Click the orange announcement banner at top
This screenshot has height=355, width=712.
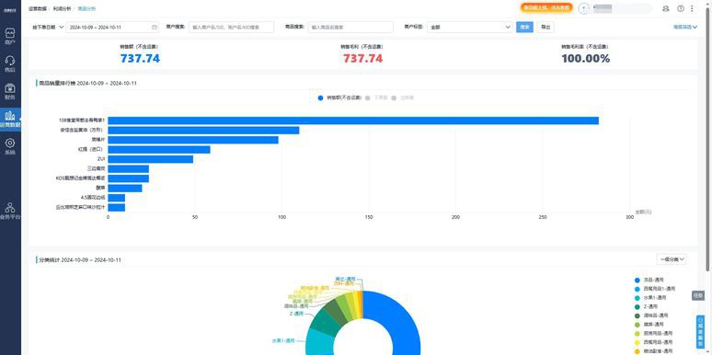point(546,7)
